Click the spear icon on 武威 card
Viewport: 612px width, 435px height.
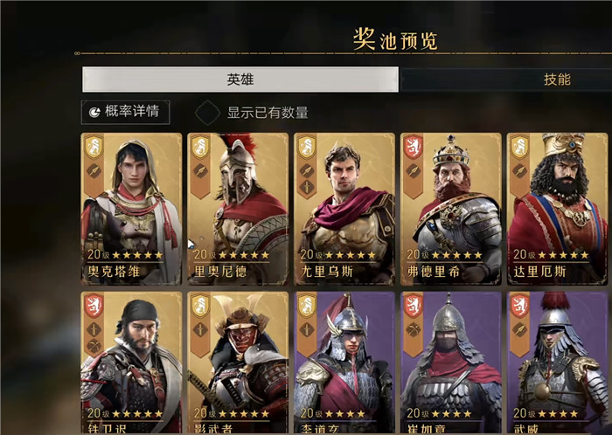[519, 330]
